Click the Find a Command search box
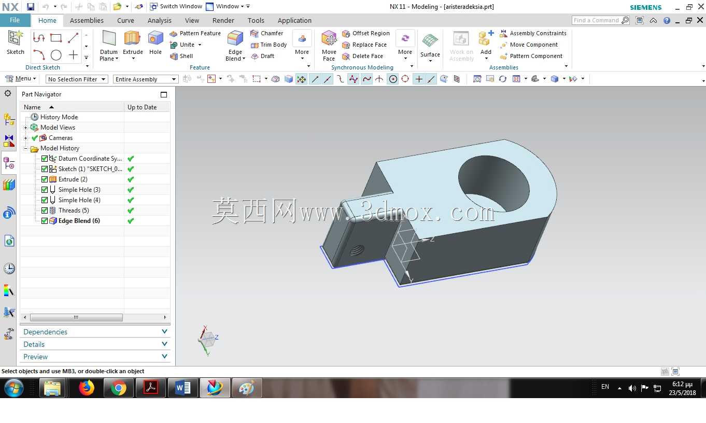 point(601,20)
